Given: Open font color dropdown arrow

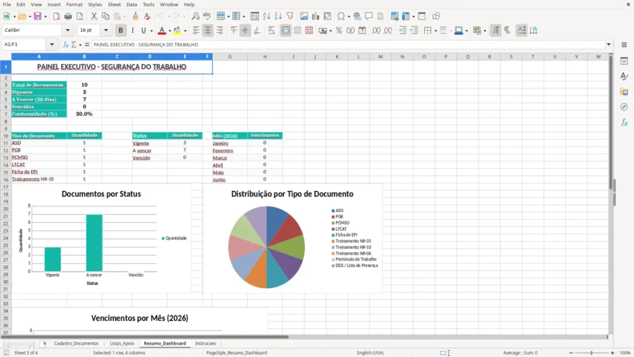Looking at the screenshot, I should pyautogui.click(x=170, y=31).
